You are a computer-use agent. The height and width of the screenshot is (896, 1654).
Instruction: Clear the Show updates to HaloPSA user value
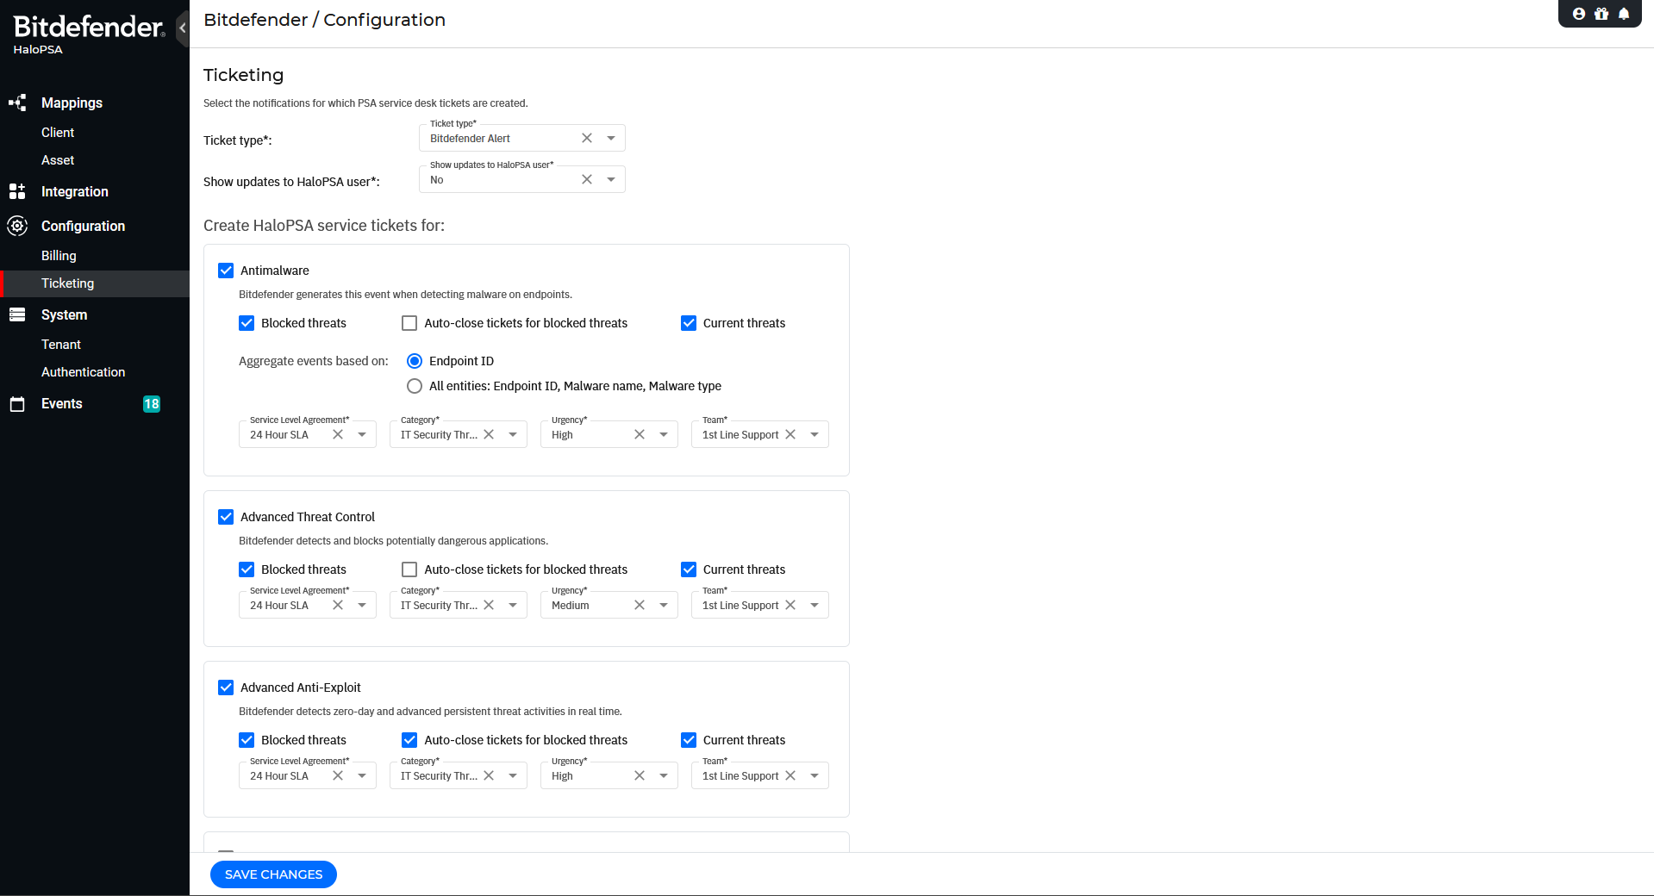click(x=587, y=179)
